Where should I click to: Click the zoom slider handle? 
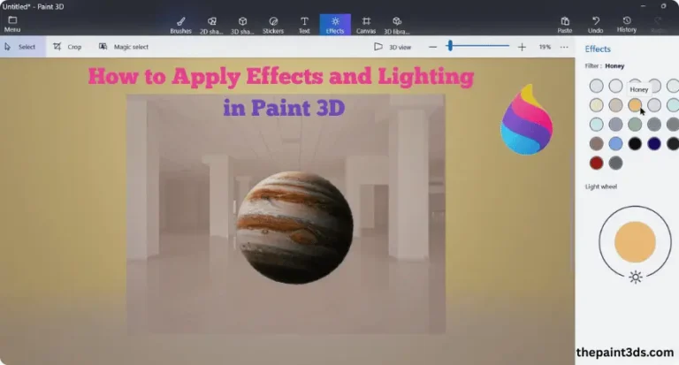click(x=450, y=45)
